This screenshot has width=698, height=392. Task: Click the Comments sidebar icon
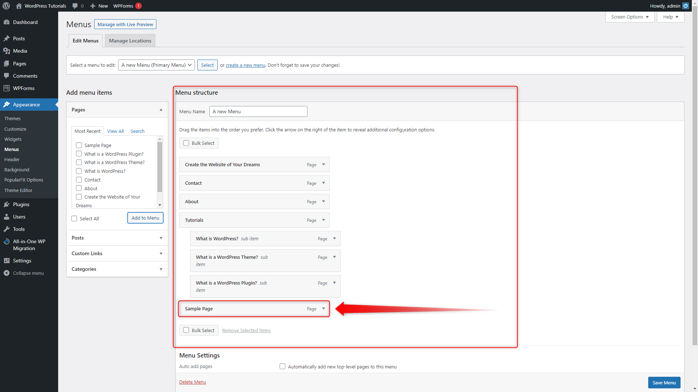tap(7, 75)
